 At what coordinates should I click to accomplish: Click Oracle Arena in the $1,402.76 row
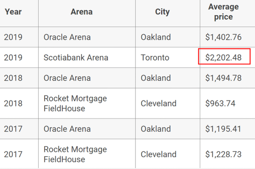(x=67, y=37)
